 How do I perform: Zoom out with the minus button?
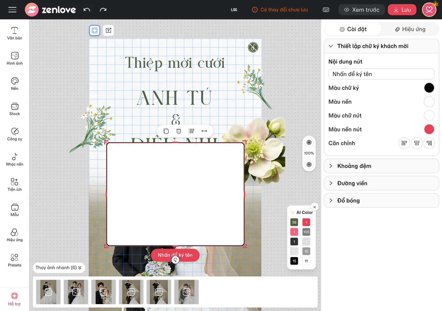[309, 164]
